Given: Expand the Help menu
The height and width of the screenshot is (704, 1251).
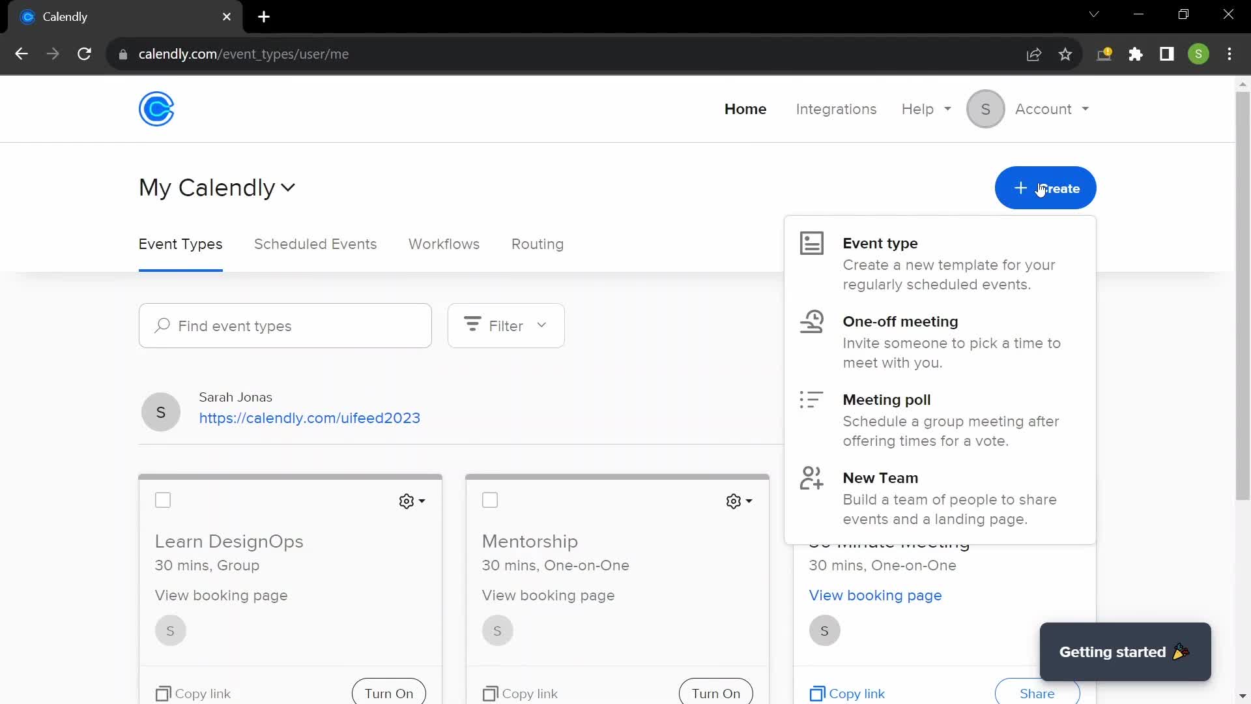Looking at the screenshot, I should click(926, 109).
